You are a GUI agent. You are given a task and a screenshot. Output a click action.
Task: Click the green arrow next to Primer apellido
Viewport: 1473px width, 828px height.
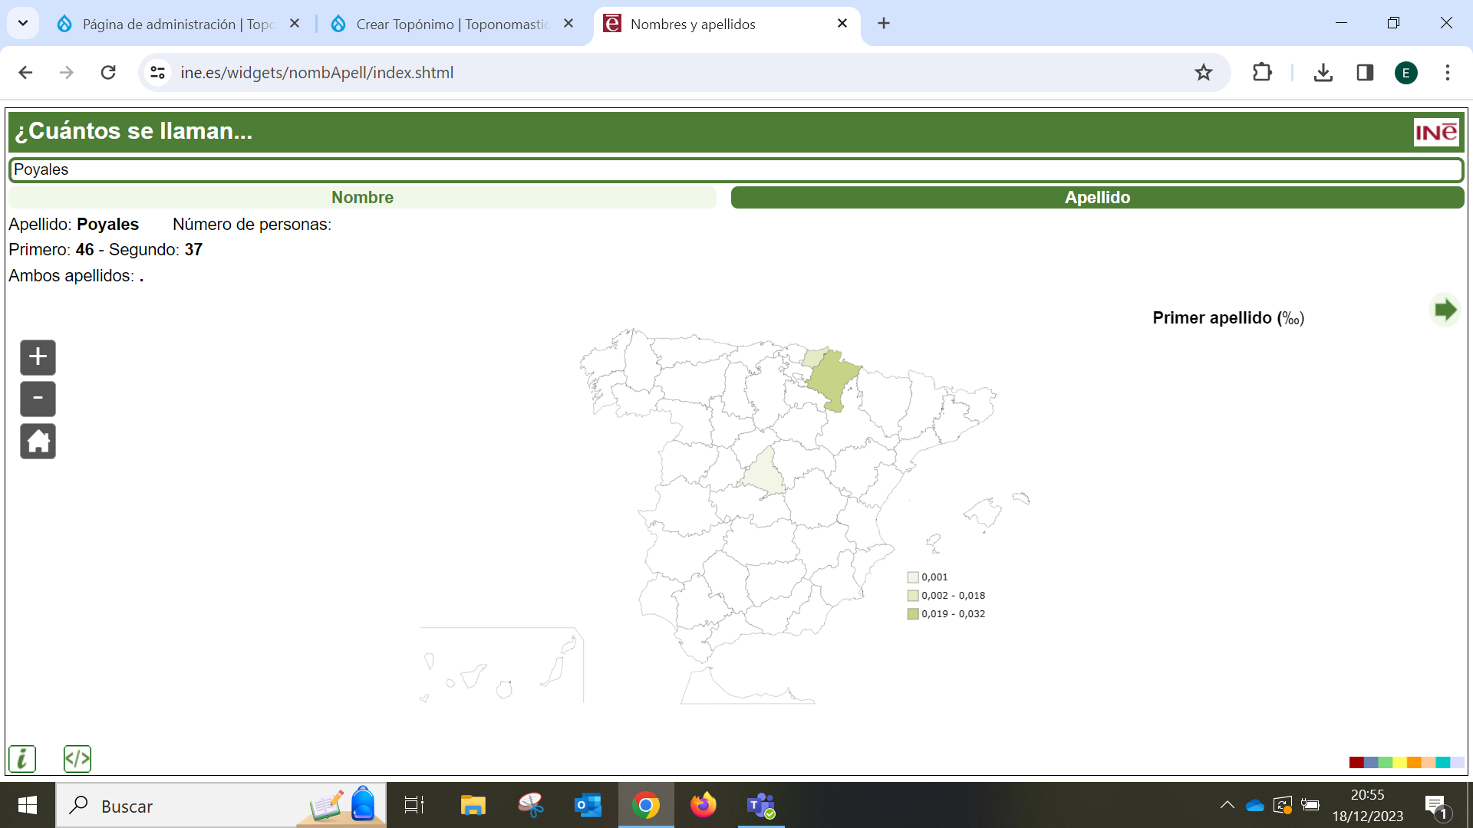click(x=1445, y=310)
